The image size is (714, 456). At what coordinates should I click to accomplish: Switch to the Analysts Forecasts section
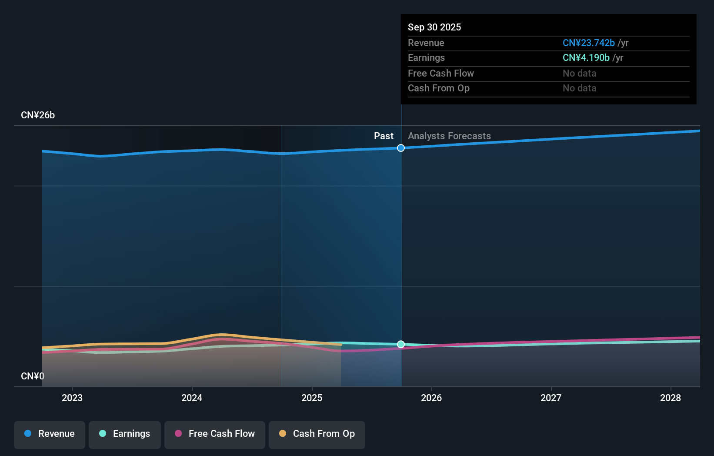[449, 136]
